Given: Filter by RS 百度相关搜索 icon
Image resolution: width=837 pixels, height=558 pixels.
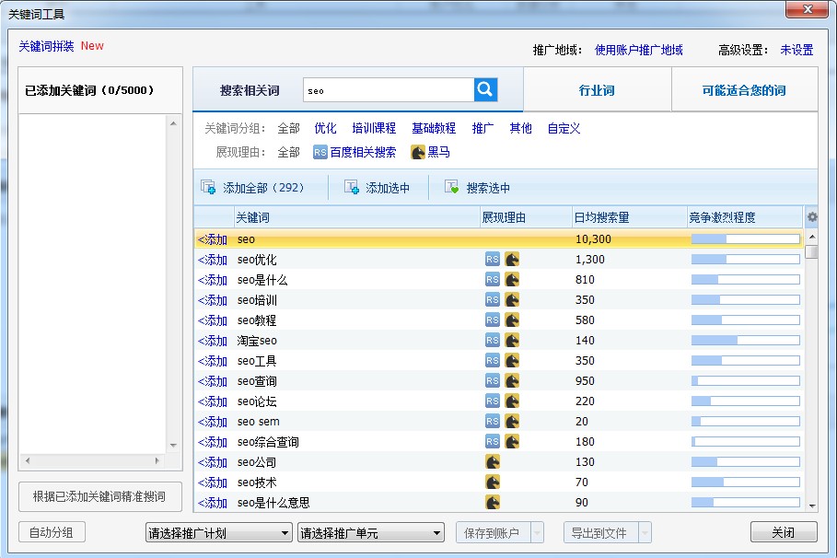Looking at the screenshot, I should click(320, 153).
